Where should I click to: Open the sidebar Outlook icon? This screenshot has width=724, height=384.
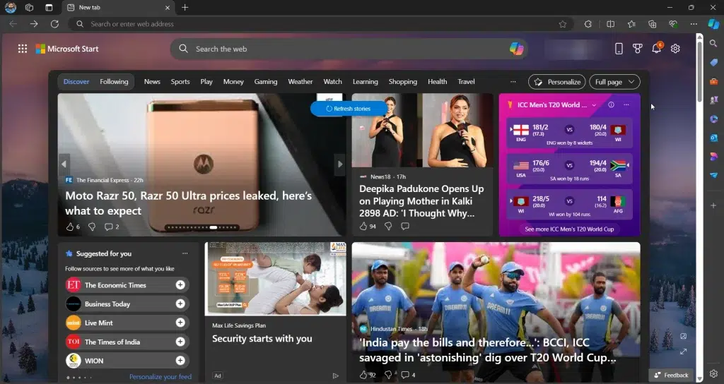(x=713, y=138)
